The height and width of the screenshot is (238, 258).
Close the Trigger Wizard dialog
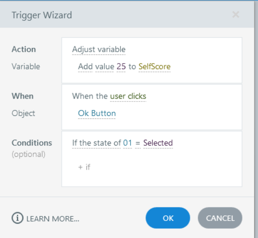pyautogui.click(x=236, y=15)
